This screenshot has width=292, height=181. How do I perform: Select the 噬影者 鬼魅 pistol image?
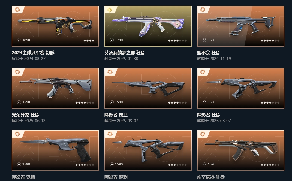tap(55, 150)
